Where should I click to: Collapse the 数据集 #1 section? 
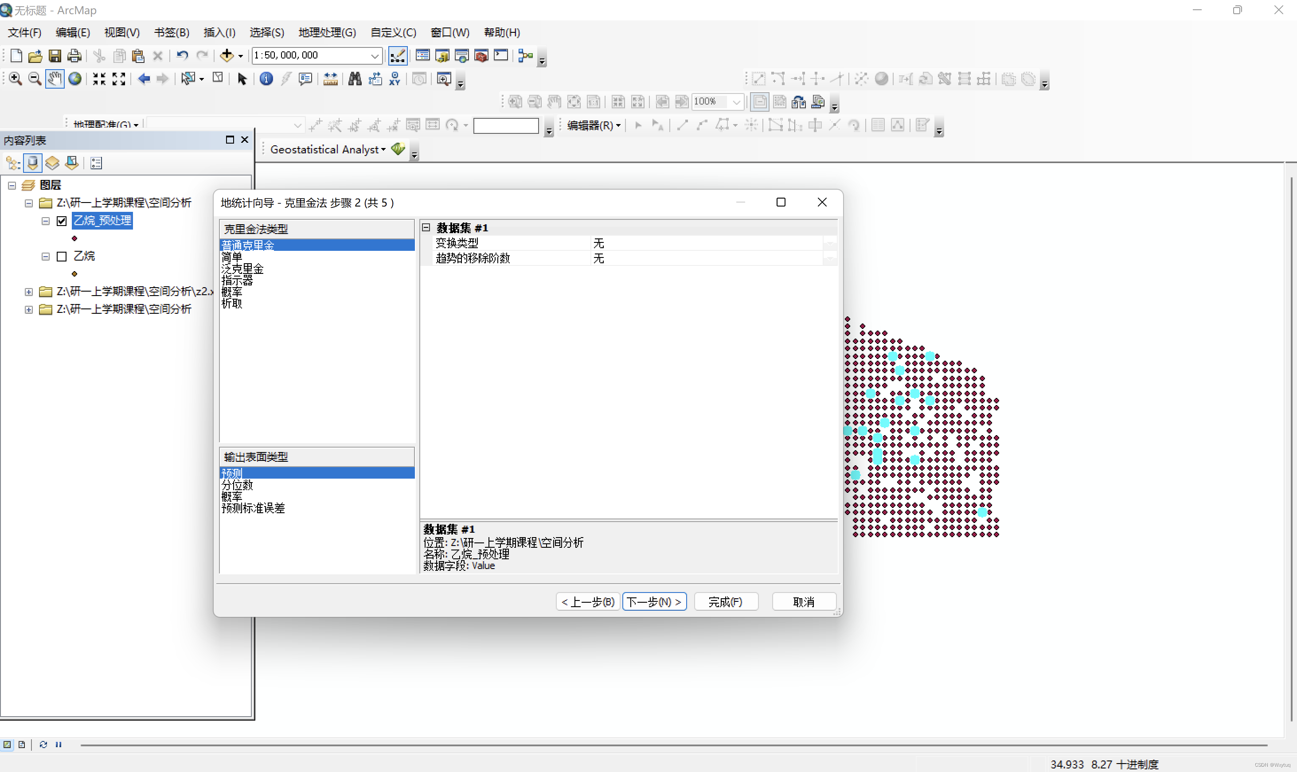tap(426, 227)
